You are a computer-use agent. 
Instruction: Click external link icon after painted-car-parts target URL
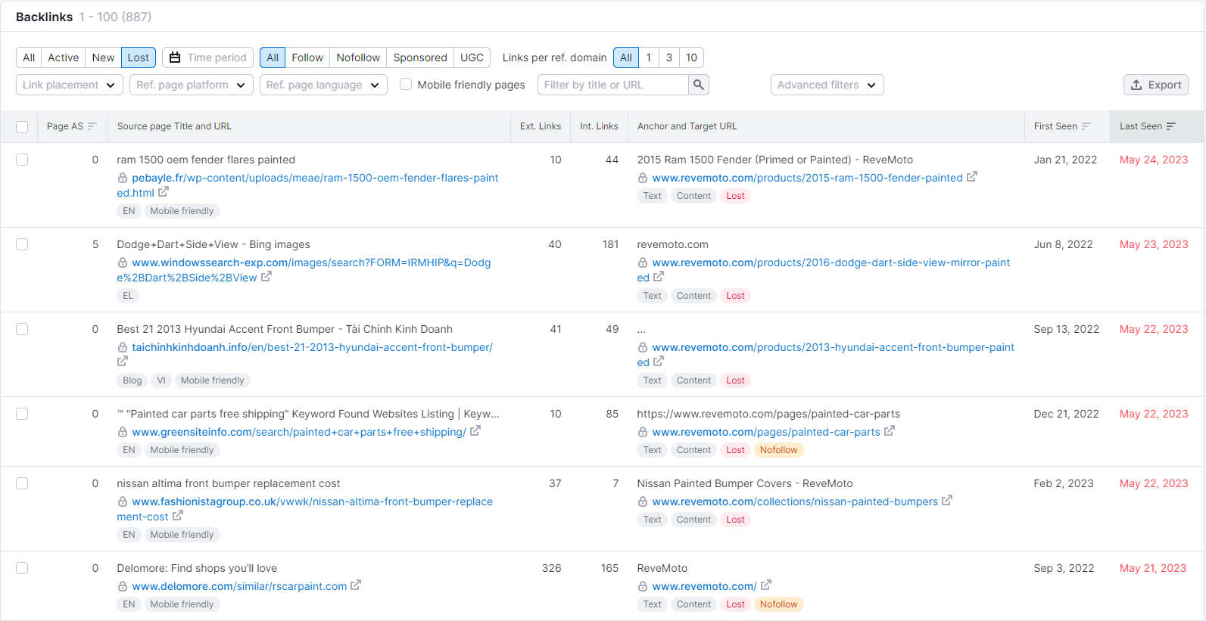pos(890,431)
